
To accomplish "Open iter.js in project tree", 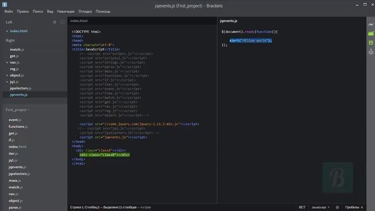I will click(x=13, y=154).
